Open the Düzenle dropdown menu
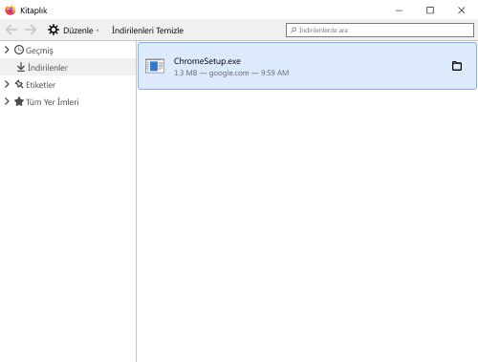The image size is (478, 362). point(74,31)
